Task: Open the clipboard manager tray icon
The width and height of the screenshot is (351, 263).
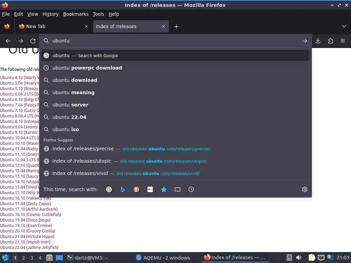Action: [312, 258]
